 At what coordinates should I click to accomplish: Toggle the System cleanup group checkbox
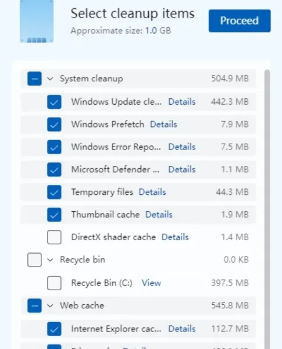pos(34,79)
